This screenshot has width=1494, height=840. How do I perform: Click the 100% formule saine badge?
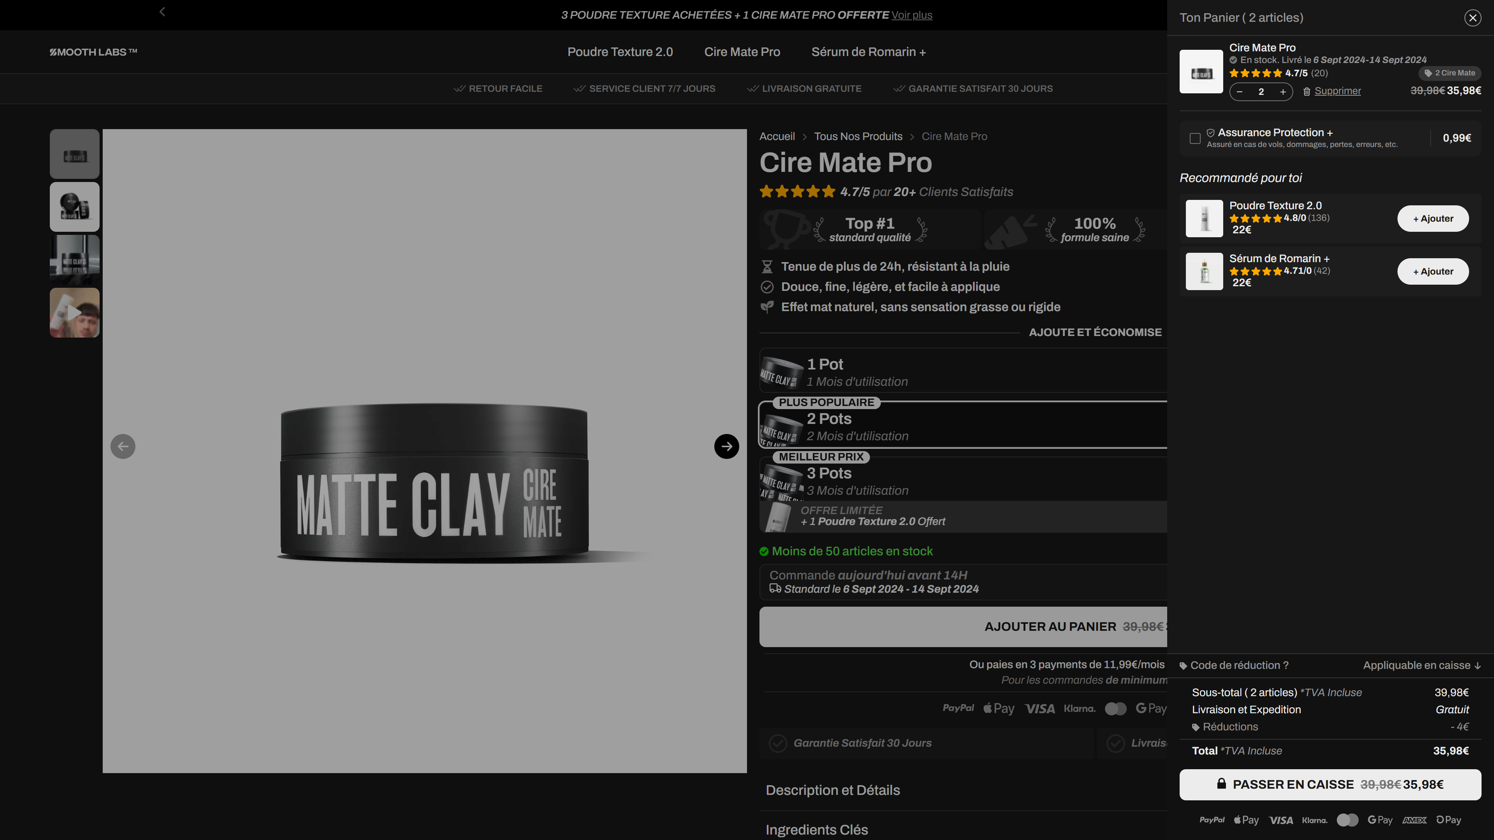pyautogui.click(x=1077, y=229)
